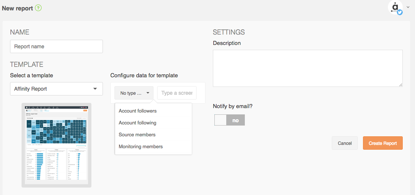Expand the chevron next to the profile avatar
The image size is (415, 195).
pyautogui.click(x=408, y=7)
